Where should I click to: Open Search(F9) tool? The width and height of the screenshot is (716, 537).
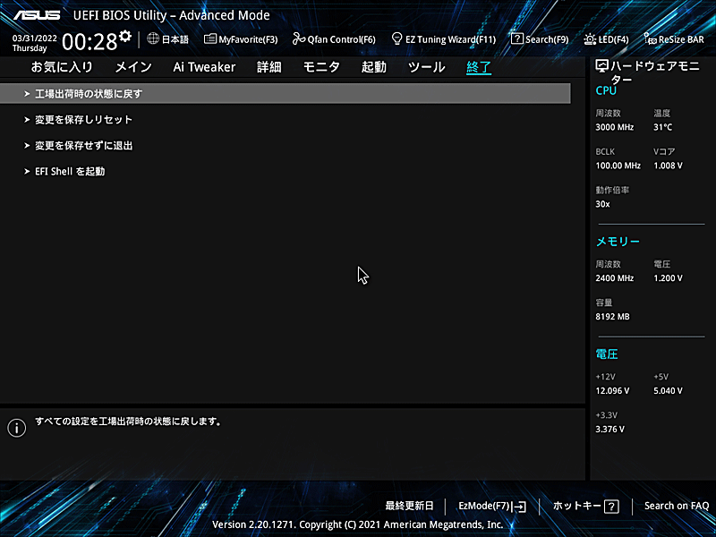[540, 39]
